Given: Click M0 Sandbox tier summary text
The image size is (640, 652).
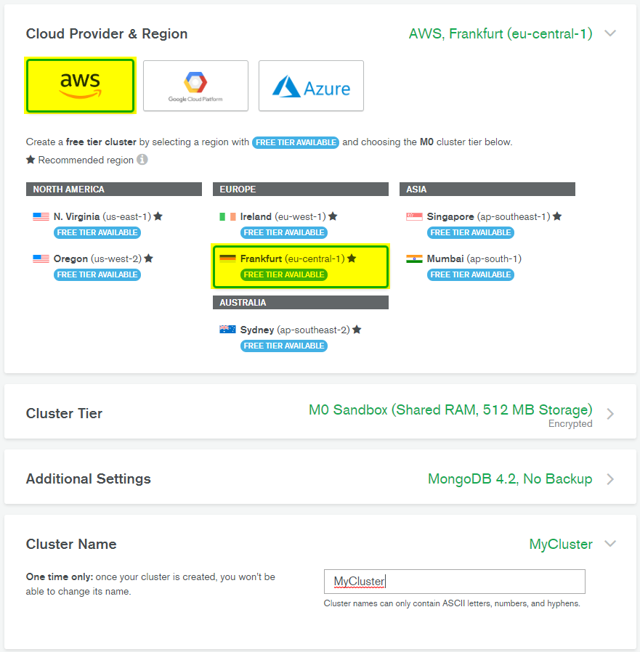Looking at the screenshot, I should tap(450, 410).
